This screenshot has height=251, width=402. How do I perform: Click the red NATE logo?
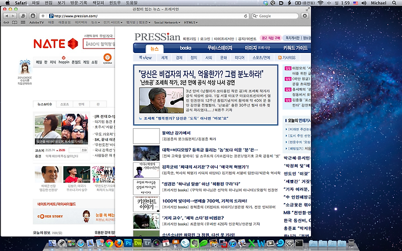tap(56, 44)
